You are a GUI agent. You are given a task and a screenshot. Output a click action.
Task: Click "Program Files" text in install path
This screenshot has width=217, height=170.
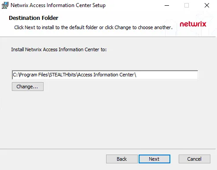coord(33,75)
